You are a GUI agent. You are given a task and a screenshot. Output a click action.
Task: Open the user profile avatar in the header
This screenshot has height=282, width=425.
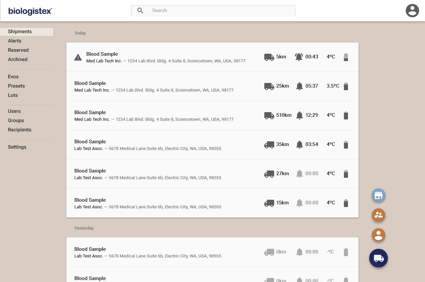coord(412,10)
